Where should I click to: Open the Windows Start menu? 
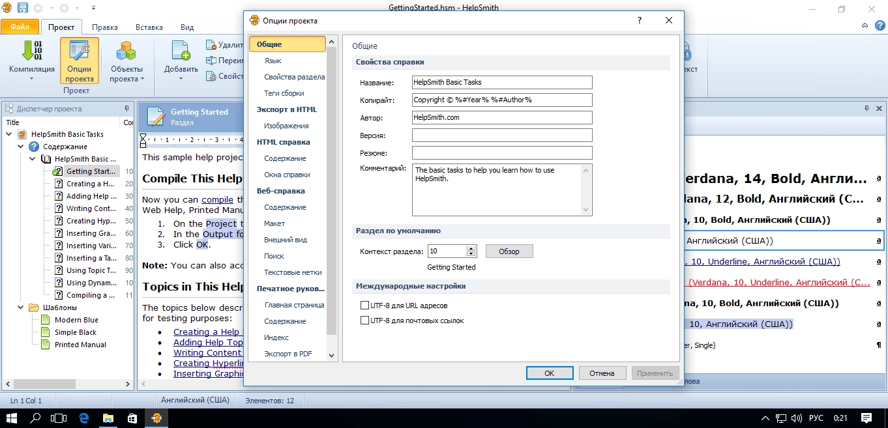point(11,418)
